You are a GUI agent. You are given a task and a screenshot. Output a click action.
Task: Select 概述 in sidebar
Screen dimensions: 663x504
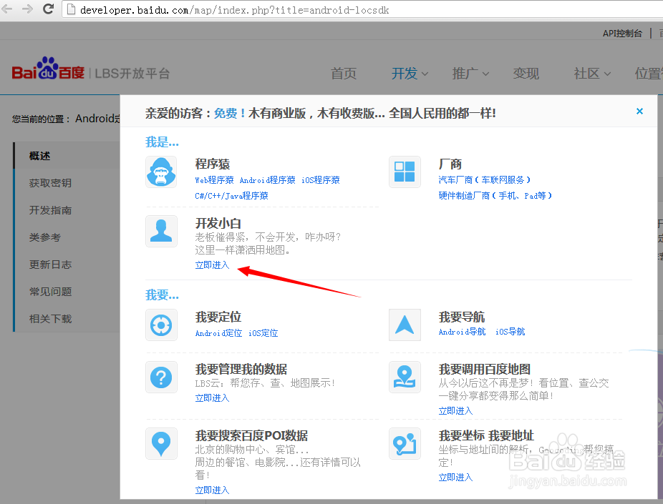point(67,156)
